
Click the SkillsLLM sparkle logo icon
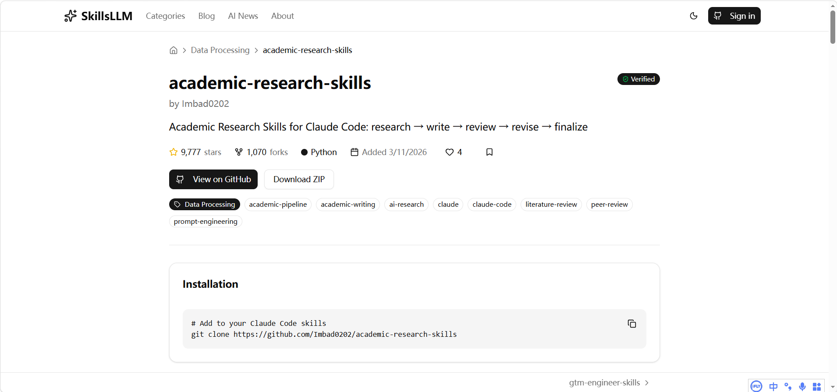pyautogui.click(x=70, y=16)
